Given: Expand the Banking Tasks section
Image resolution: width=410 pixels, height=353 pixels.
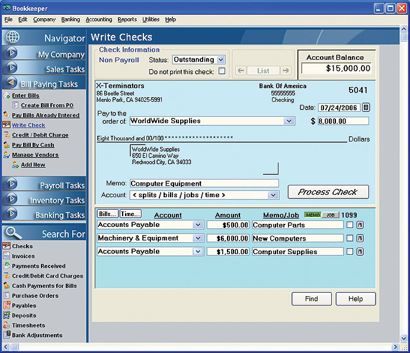Looking at the screenshot, I should 44,214.
